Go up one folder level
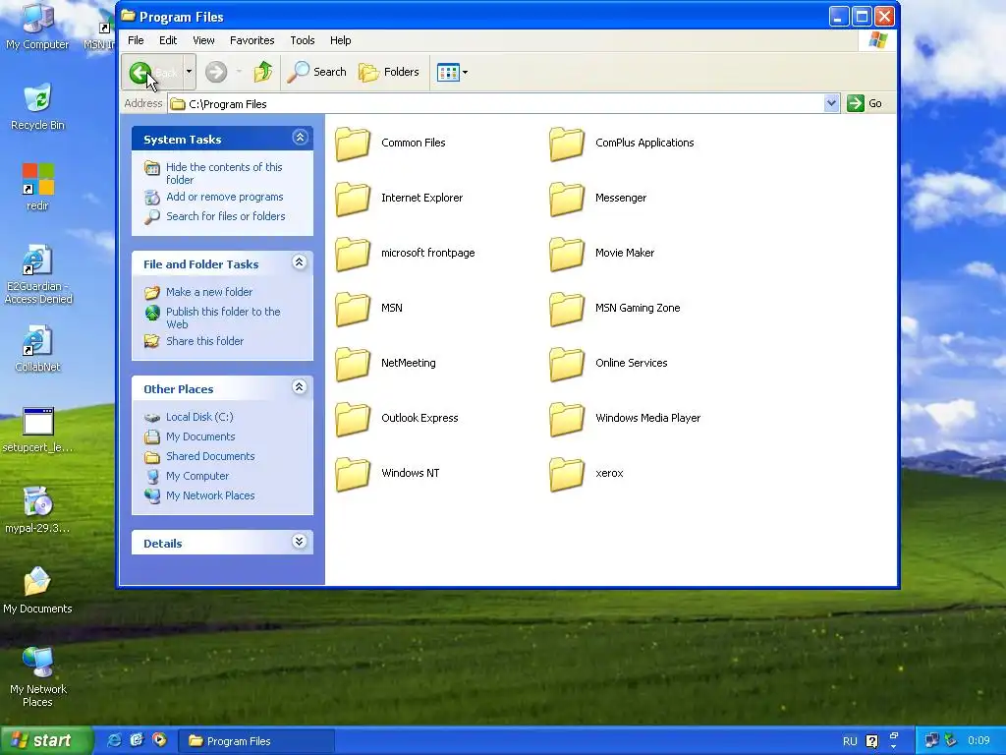1006x755 pixels. (x=262, y=72)
